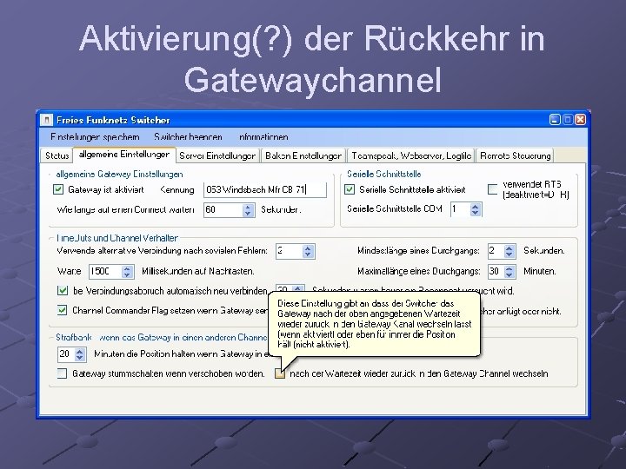Increase the Serielle Schnittstelle COM number

click(x=475, y=206)
